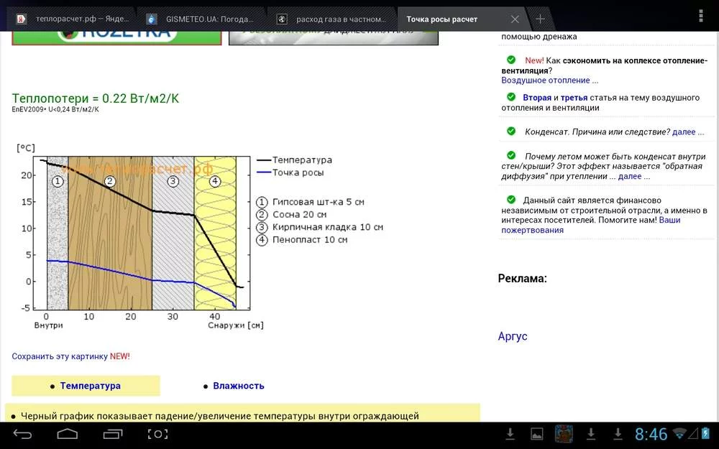This screenshot has width=719, height=449.
Task: Click the Теплопотери = 0.22 Вт/м2/К heading
Action: tap(96, 98)
